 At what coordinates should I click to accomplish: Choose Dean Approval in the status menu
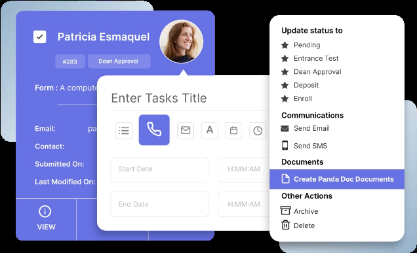tap(317, 72)
